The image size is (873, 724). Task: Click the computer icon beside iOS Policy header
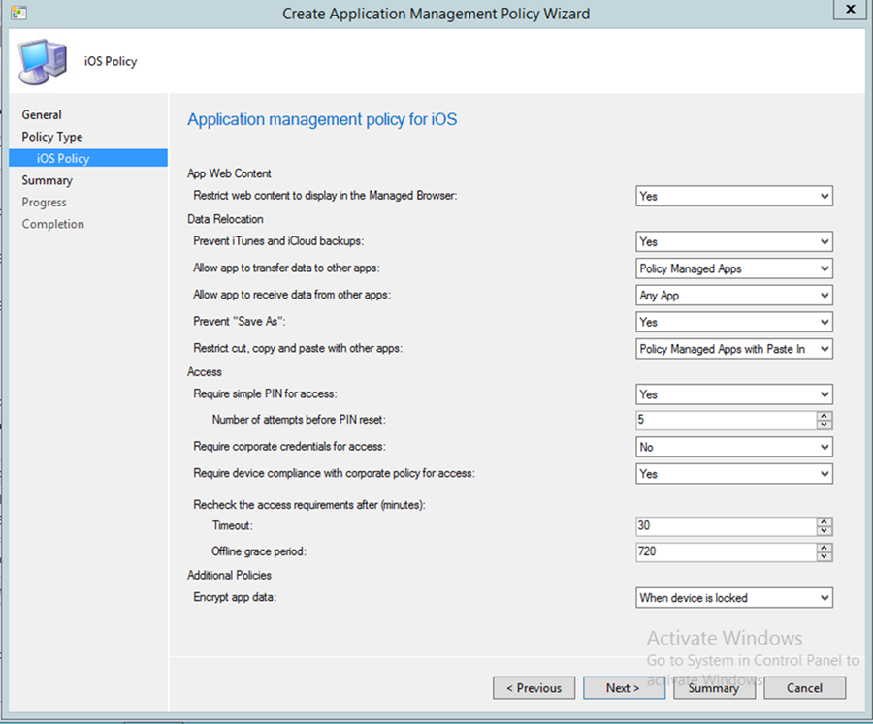pos(43,61)
